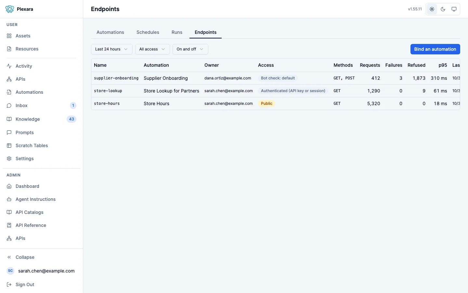
Task: Click the Inbox chat bubble icon
Action: tap(9, 105)
